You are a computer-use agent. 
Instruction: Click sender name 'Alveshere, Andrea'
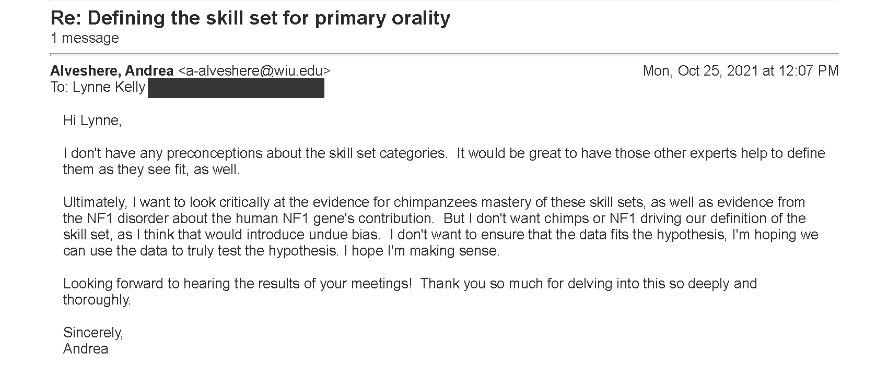click(x=112, y=71)
